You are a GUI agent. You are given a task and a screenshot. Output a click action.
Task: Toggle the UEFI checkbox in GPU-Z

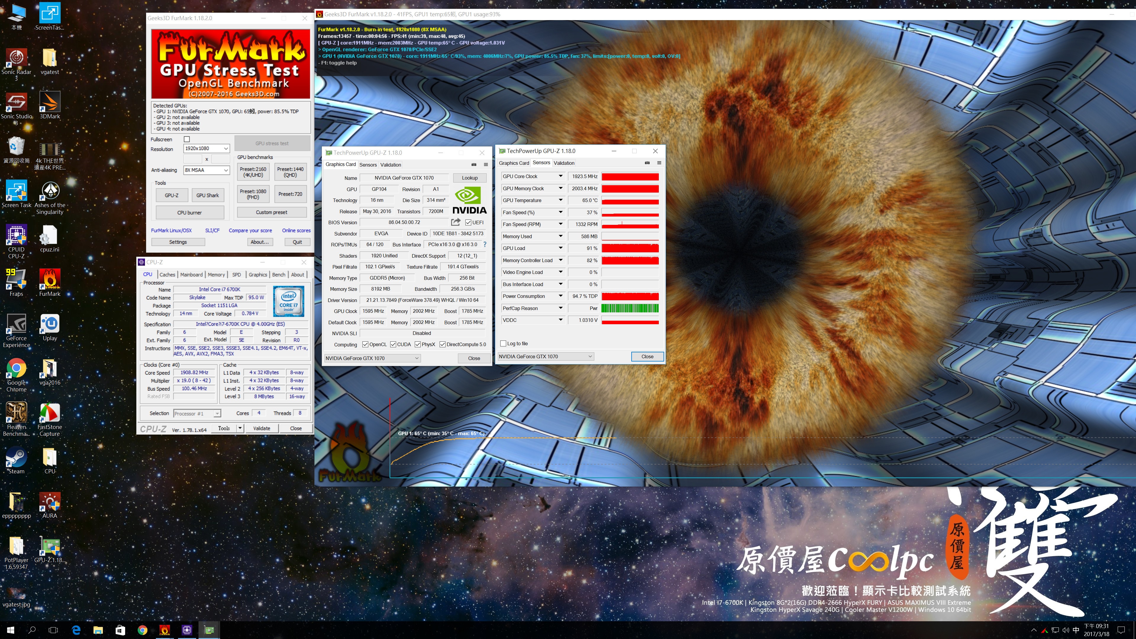click(x=468, y=222)
